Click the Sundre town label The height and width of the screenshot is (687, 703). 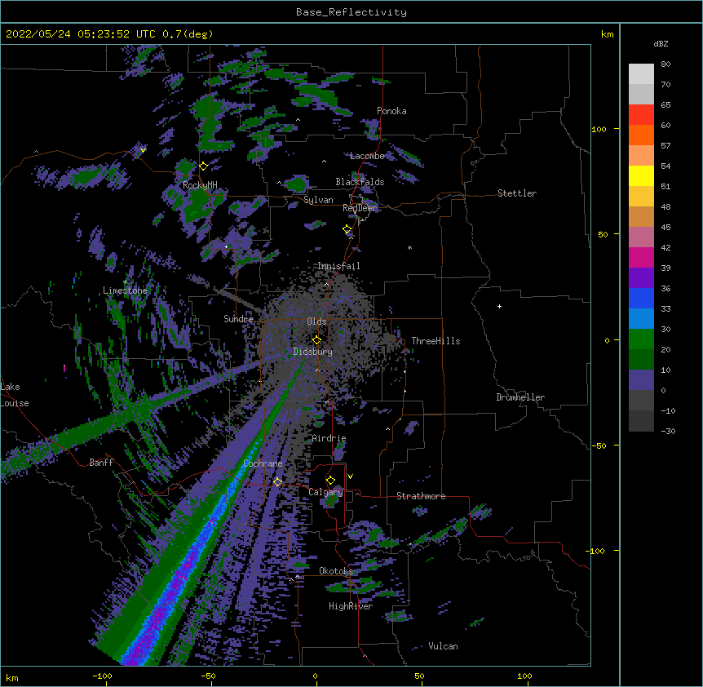238,319
